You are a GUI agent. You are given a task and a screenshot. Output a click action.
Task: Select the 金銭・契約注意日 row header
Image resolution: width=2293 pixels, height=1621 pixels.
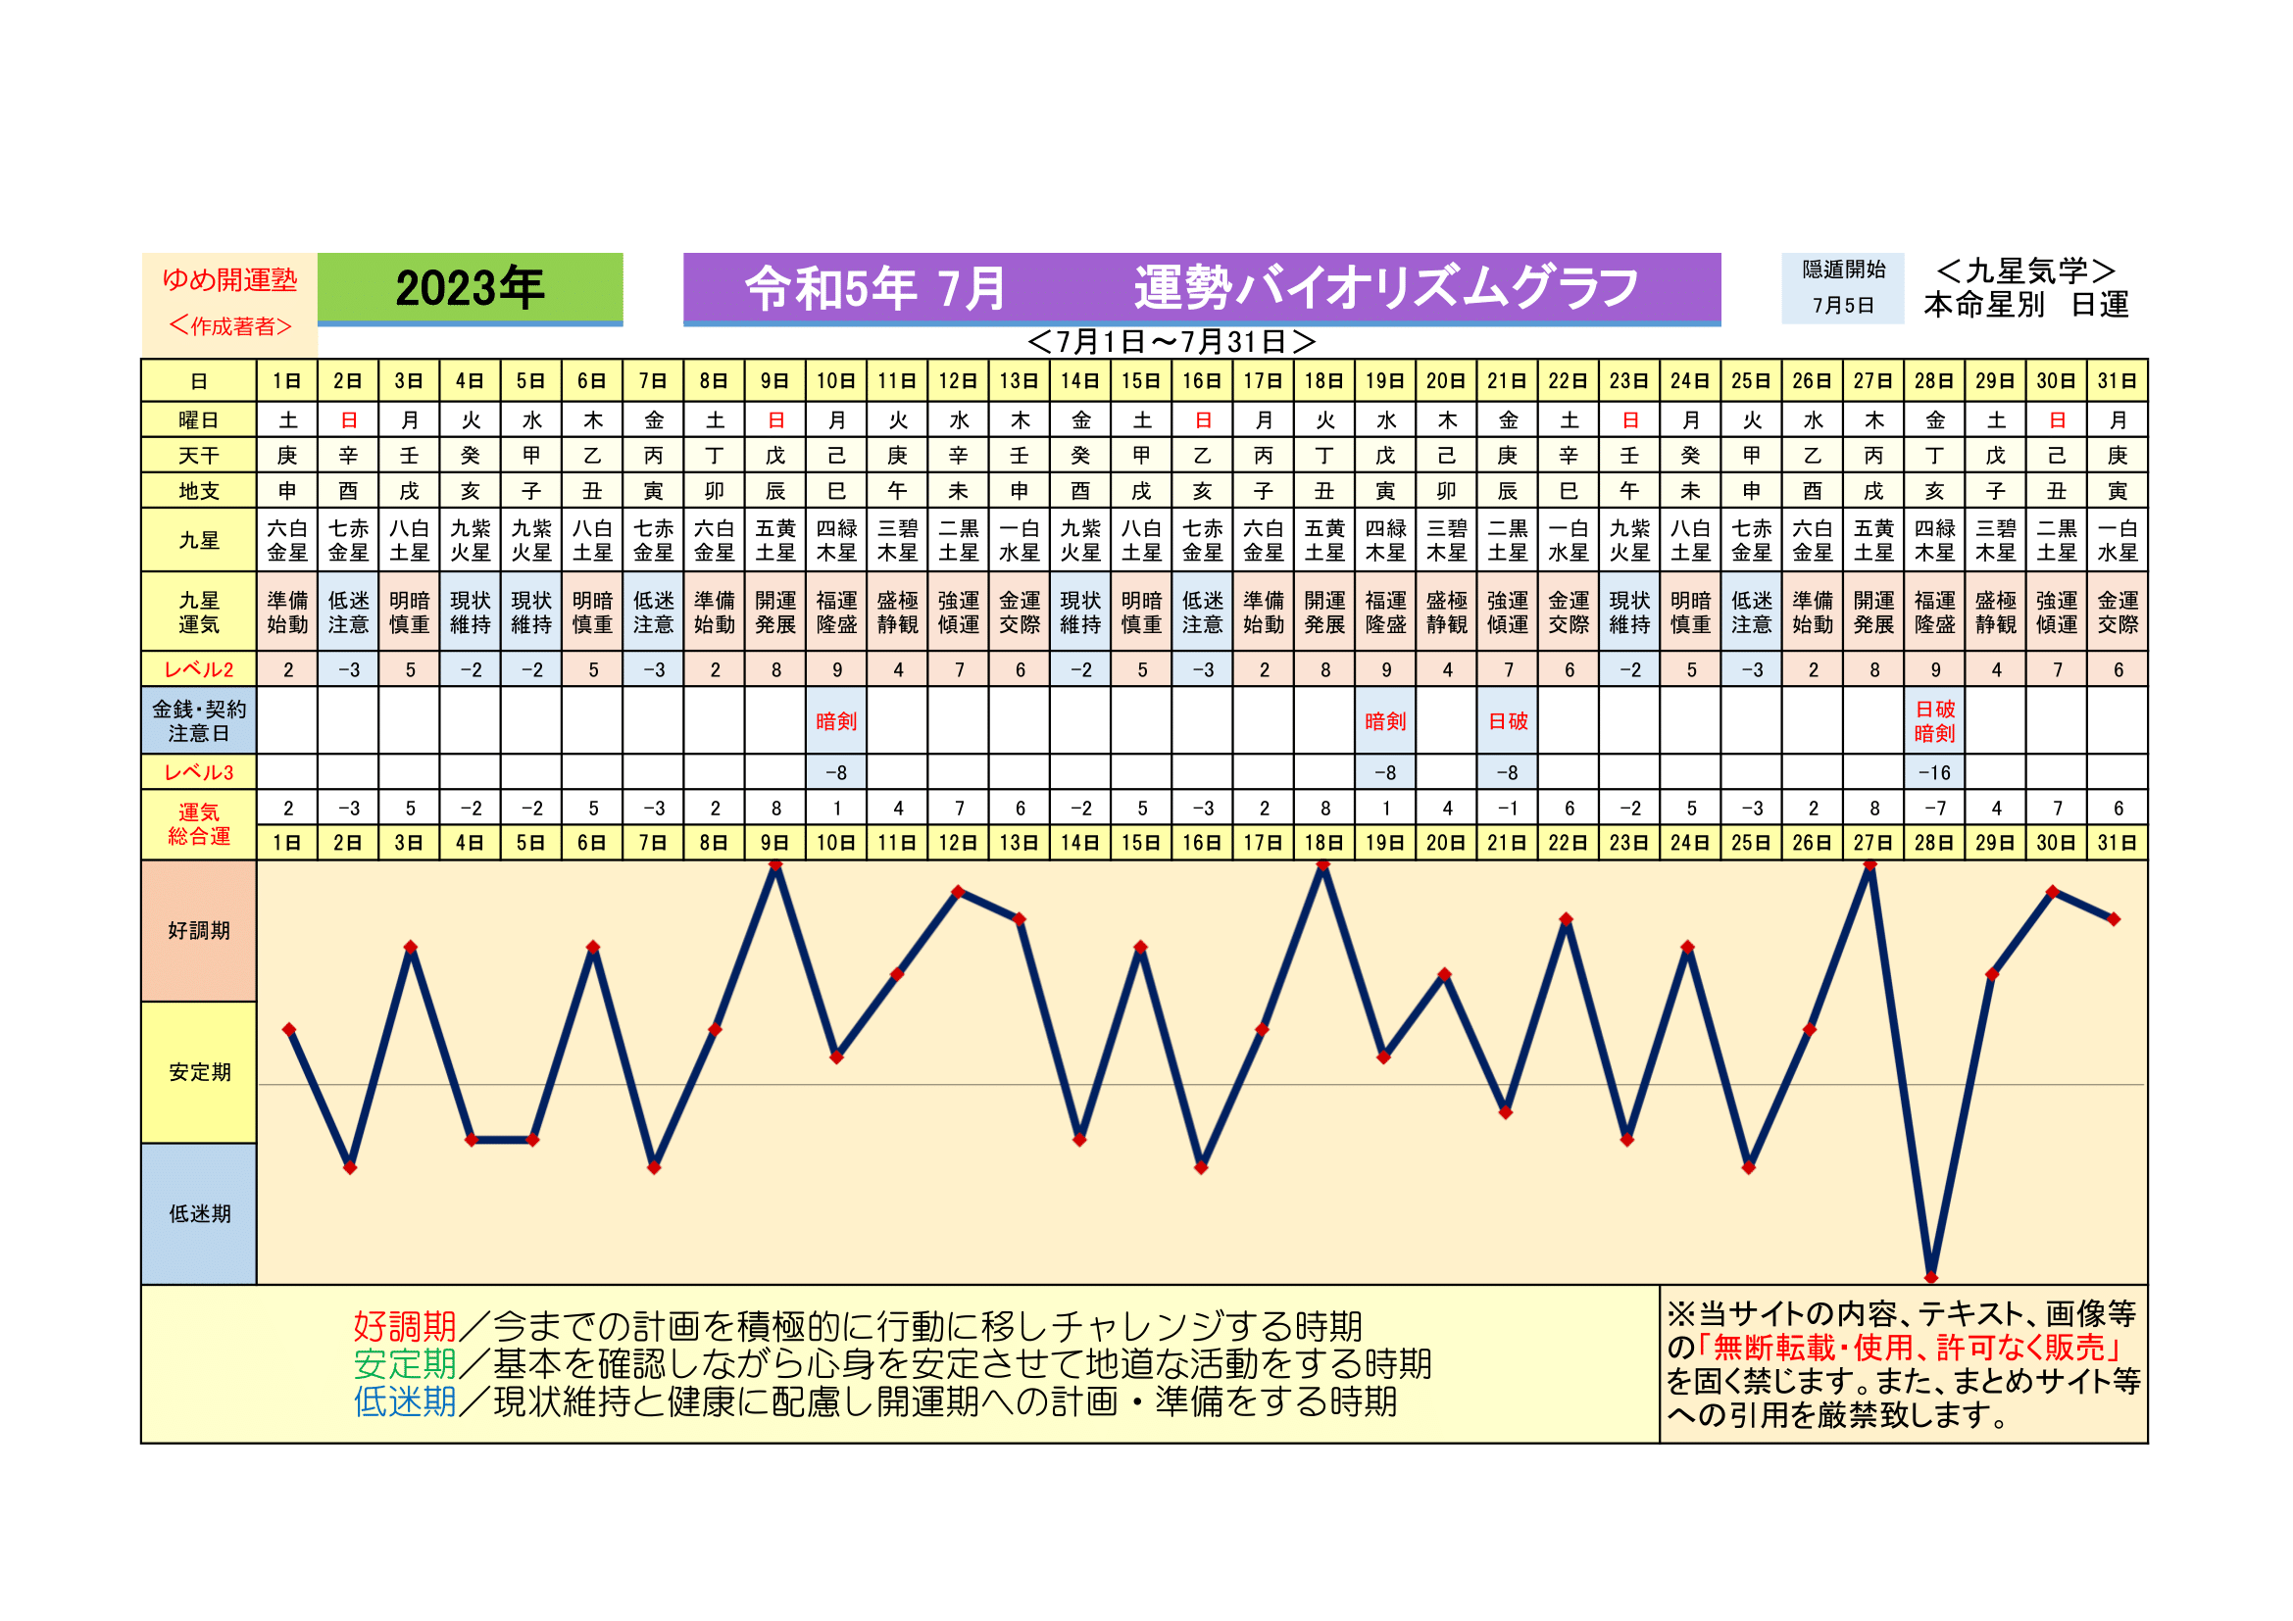click(x=199, y=720)
